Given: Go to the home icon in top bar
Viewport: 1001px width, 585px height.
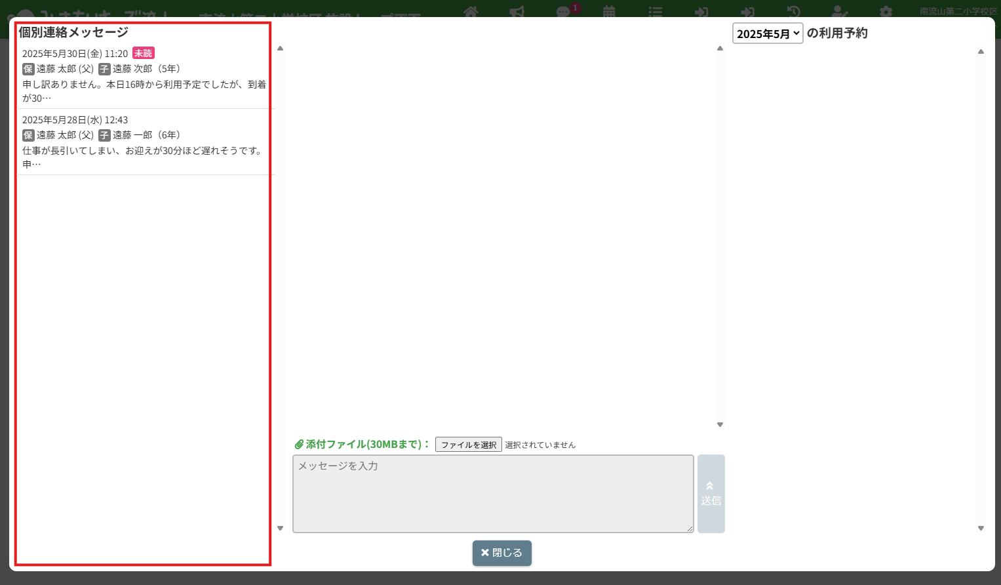Looking at the screenshot, I should pyautogui.click(x=471, y=12).
